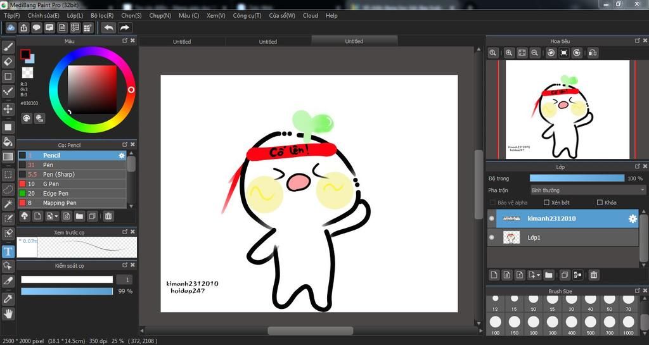
Task: Click the foreground color swatch
Action: (x=25, y=54)
